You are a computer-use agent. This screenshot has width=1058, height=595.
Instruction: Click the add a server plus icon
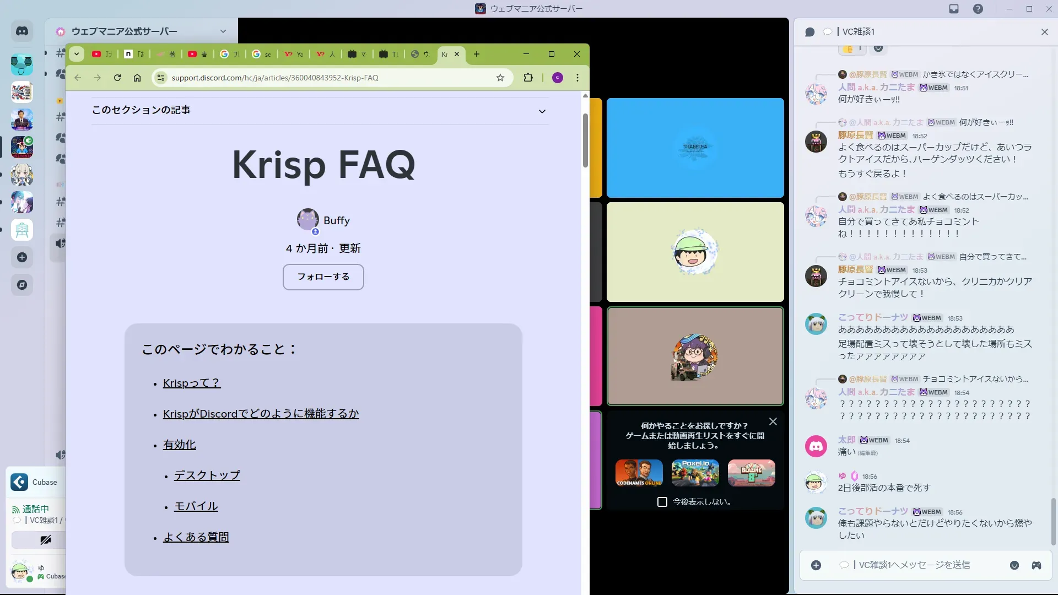22,257
